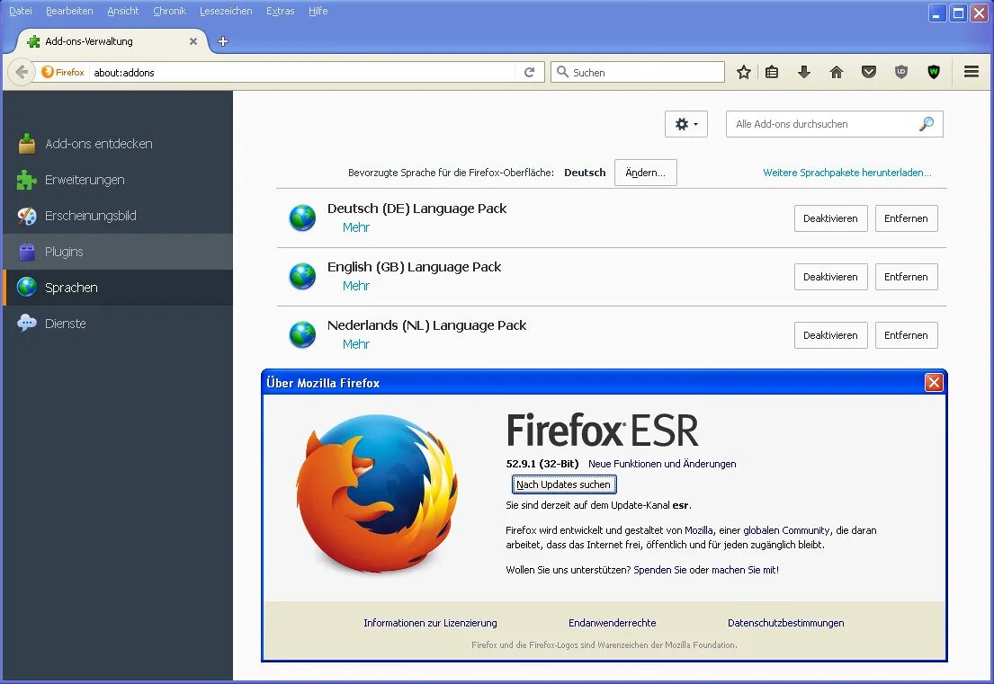
Task: Bookmark this page with the star icon
Action: point(744,72)
